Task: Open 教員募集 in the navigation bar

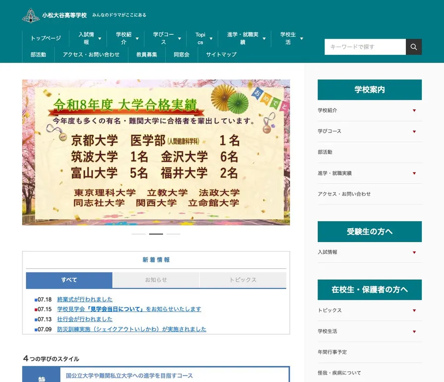Action: [147, 55]
